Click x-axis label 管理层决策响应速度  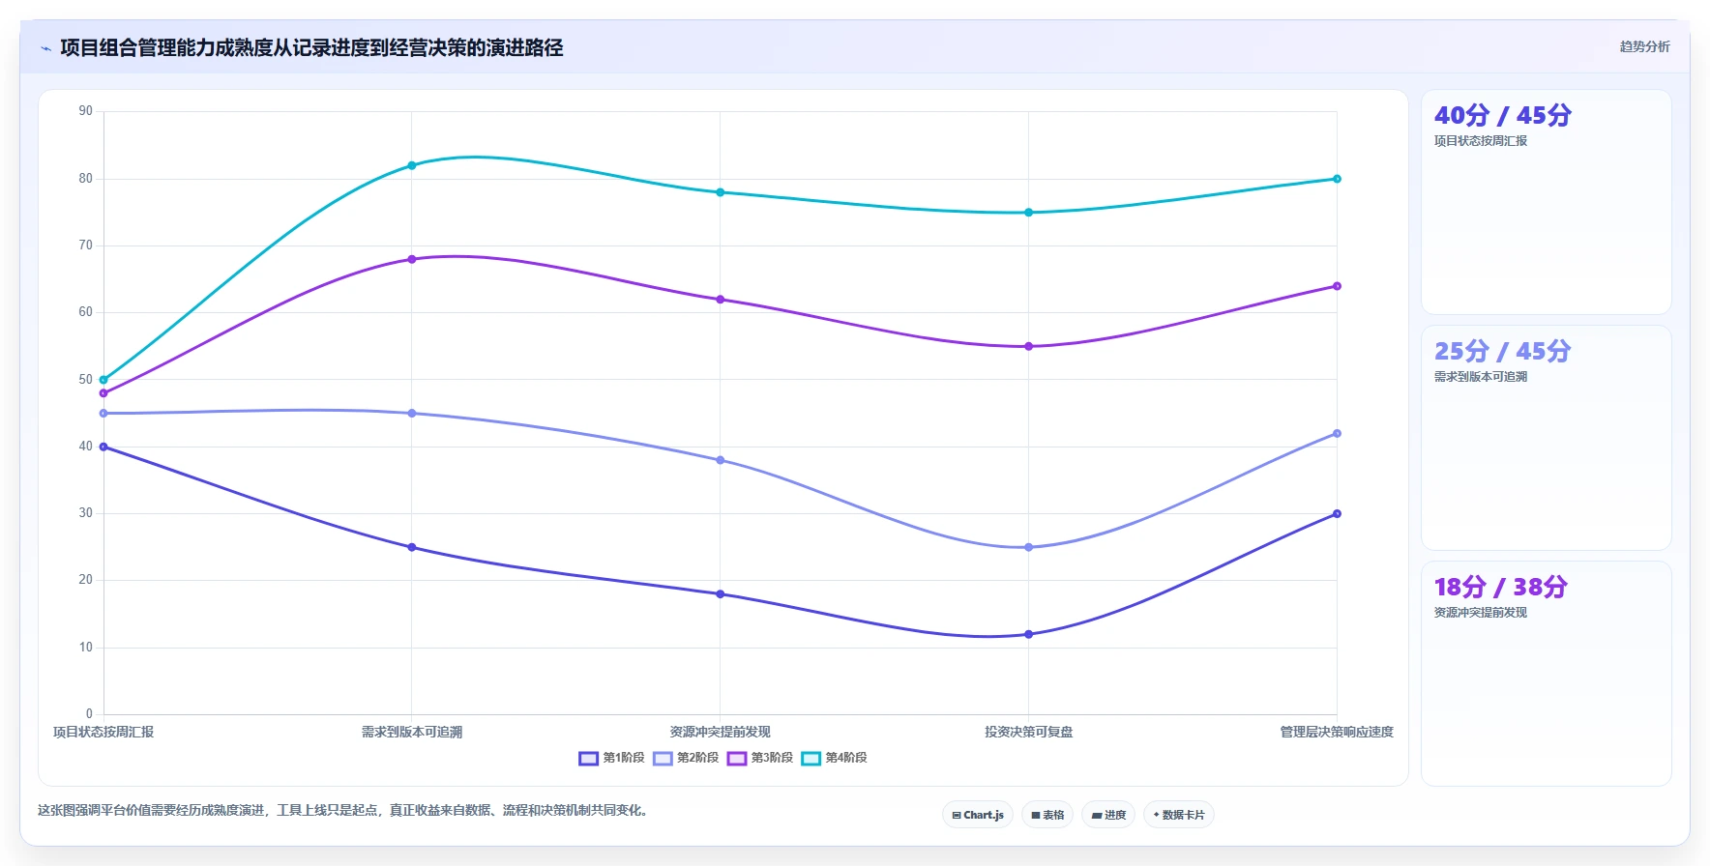[x=1337, y=732]
